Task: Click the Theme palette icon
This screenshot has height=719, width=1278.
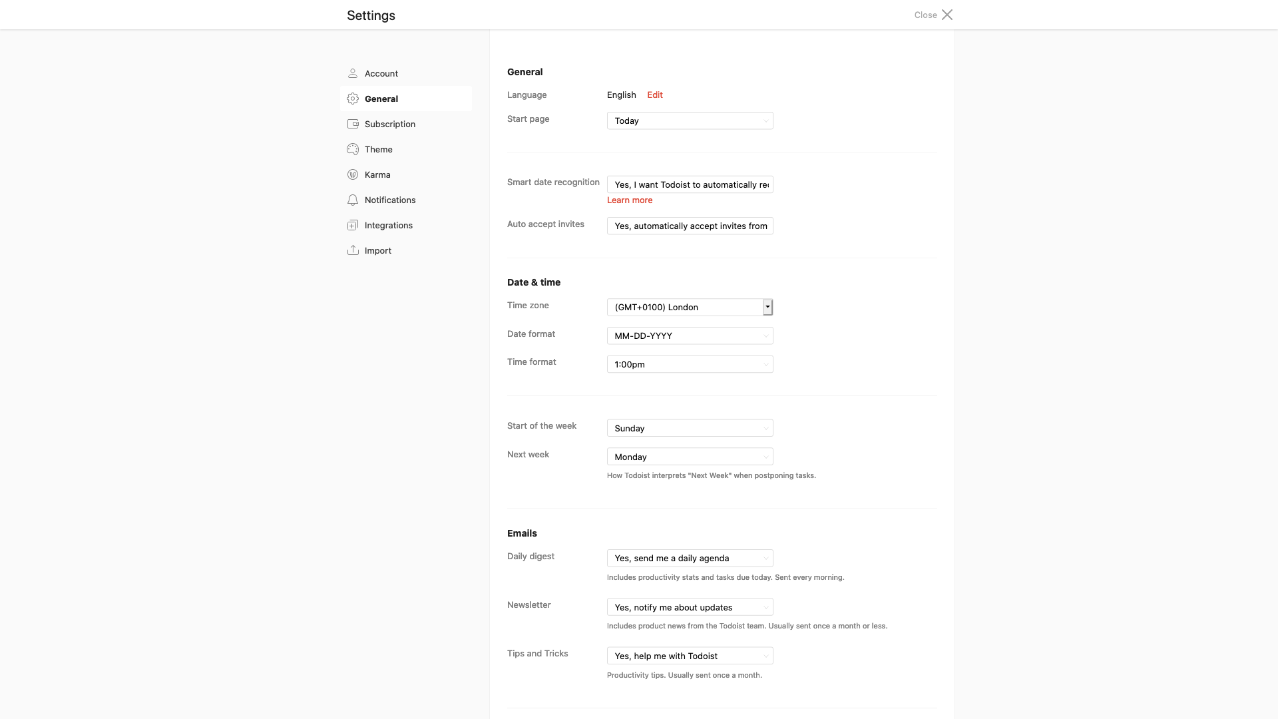Action: 353,149
